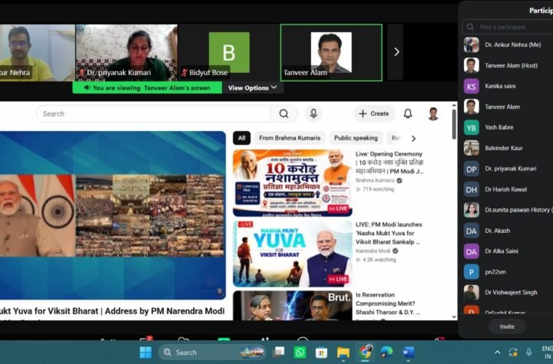
Task: Select the All filter chip
Action: pos(242,138)
